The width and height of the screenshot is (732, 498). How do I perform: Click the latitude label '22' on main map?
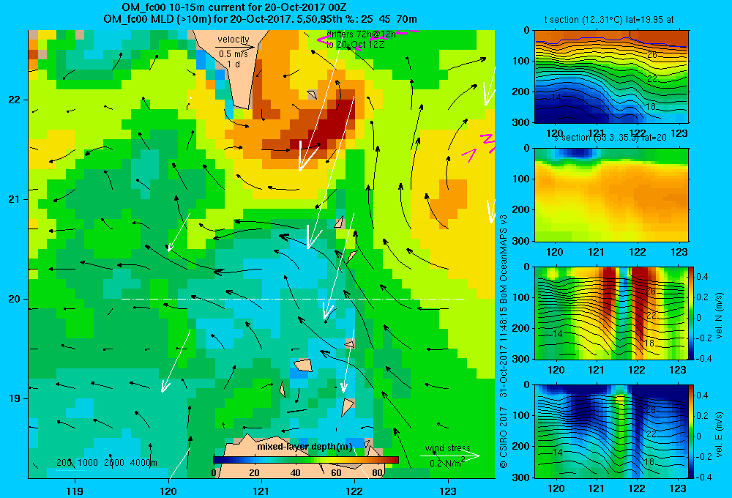click(15, 100)
